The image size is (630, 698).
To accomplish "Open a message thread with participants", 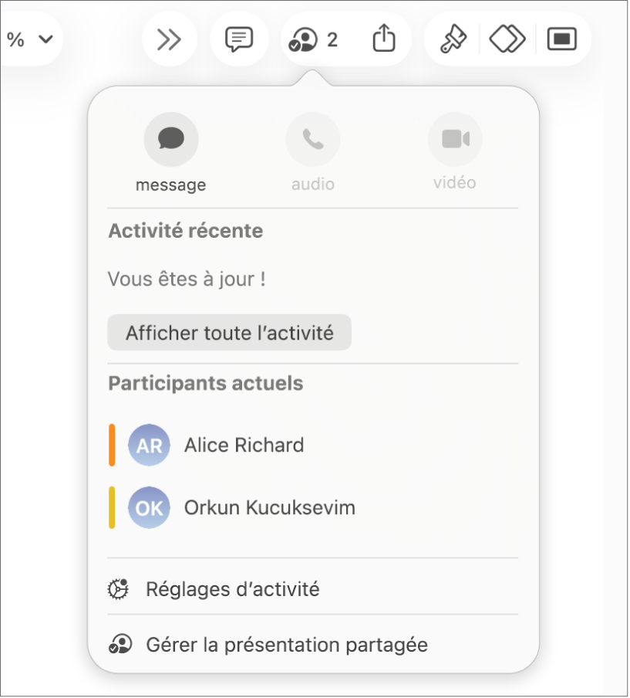I will click(x=170, y=139).
